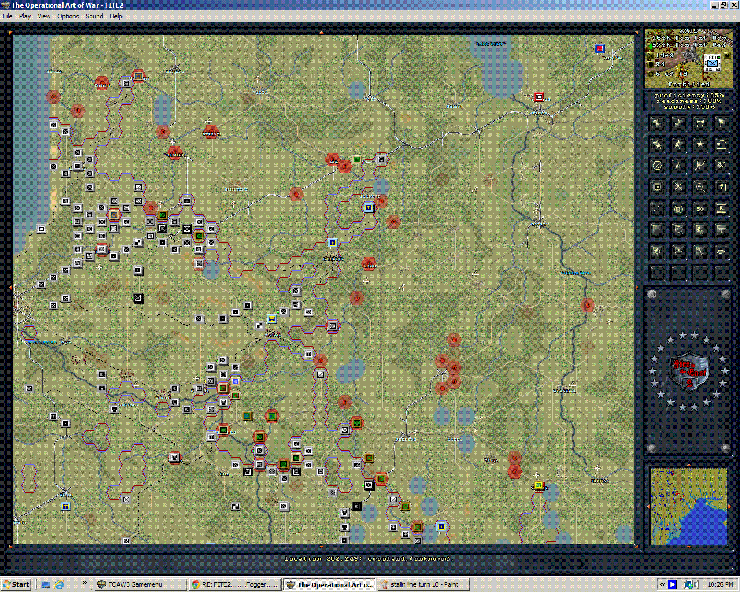The height and width of the screenshot is (592, 740).
Task: Divide the unit using the 50 icon
Action: 700,209
